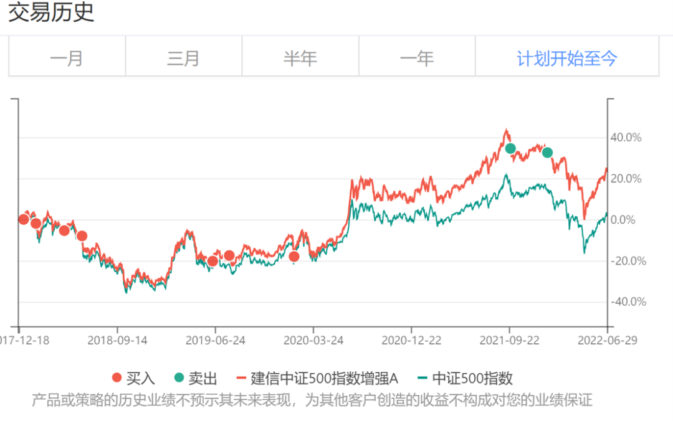Click the buy marker before 2020-03-24
673x421 pixels.
294,257
